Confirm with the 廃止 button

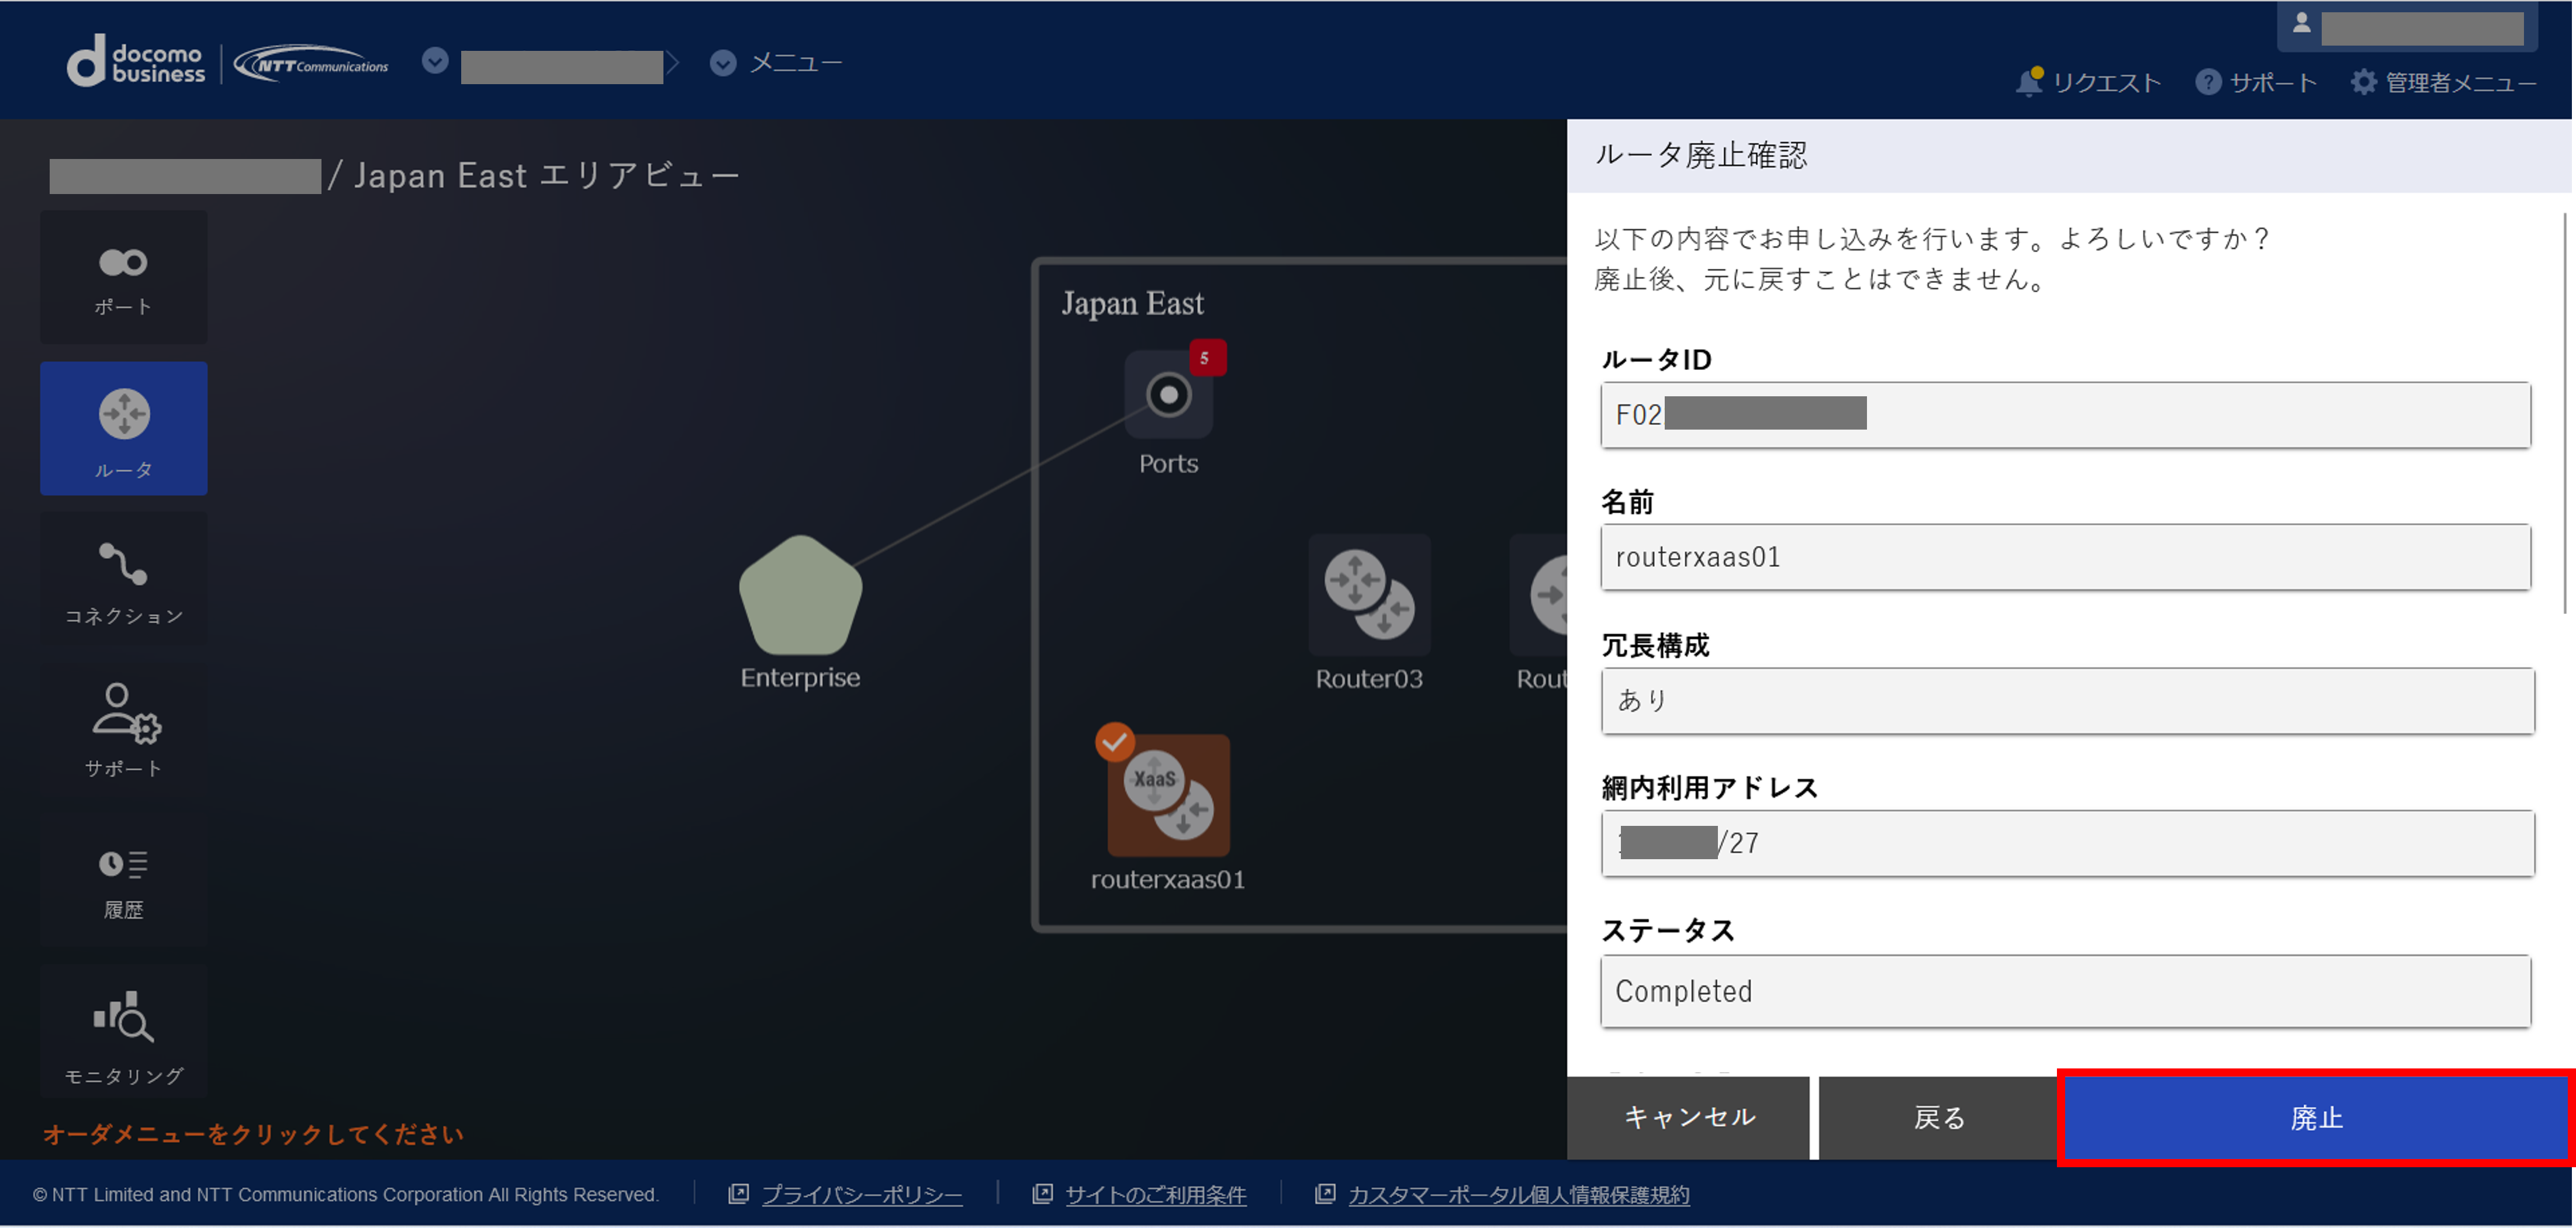(x=2316, y=1117)
